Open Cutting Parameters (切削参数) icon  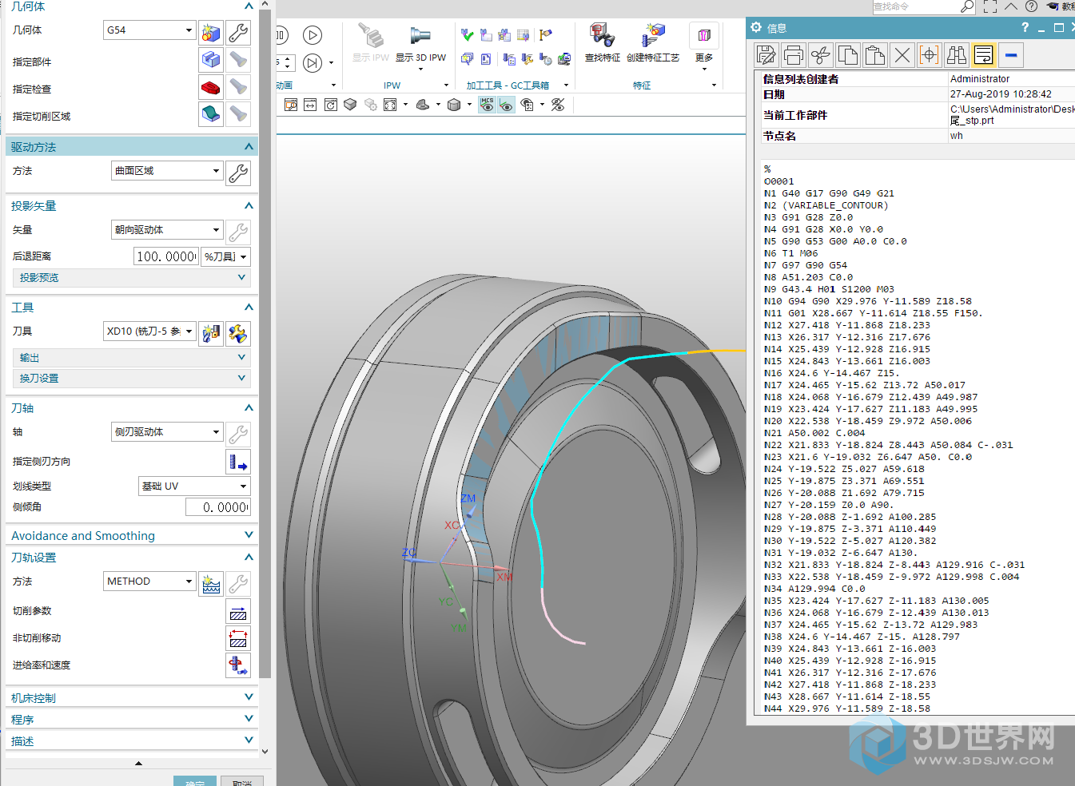click(238, 611)
